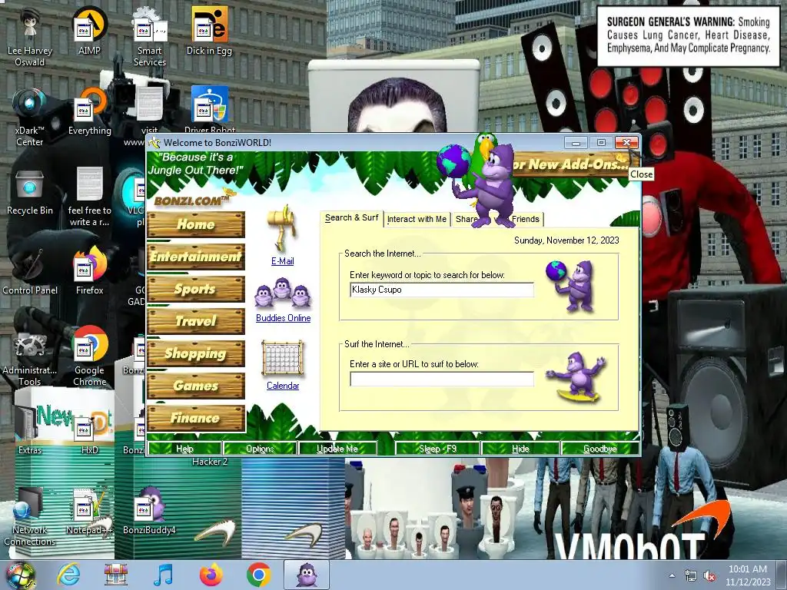Open BonziBuddy4 desktop icon
The height and width of the screenshot is (590, 787).
pos(150,511)
